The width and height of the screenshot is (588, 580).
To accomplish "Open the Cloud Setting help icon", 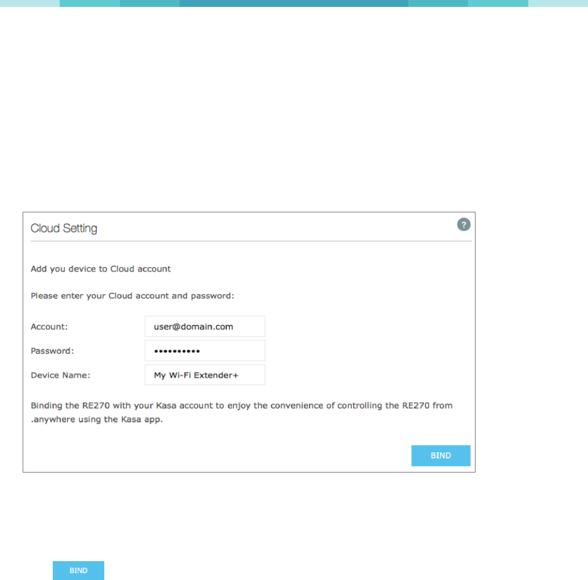I will click(464, 224).
